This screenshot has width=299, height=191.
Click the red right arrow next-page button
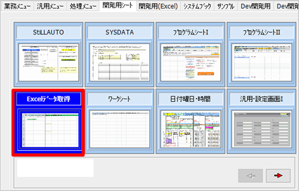click(x=278, y=175)
